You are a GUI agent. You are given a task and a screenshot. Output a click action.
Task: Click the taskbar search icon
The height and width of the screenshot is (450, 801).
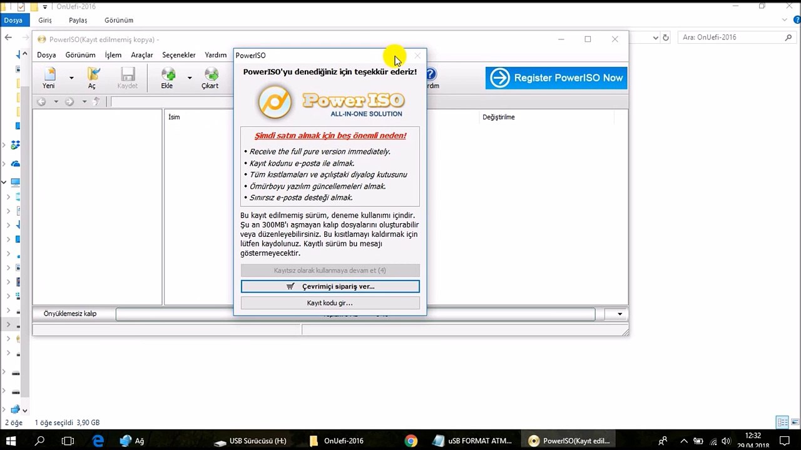40,441
